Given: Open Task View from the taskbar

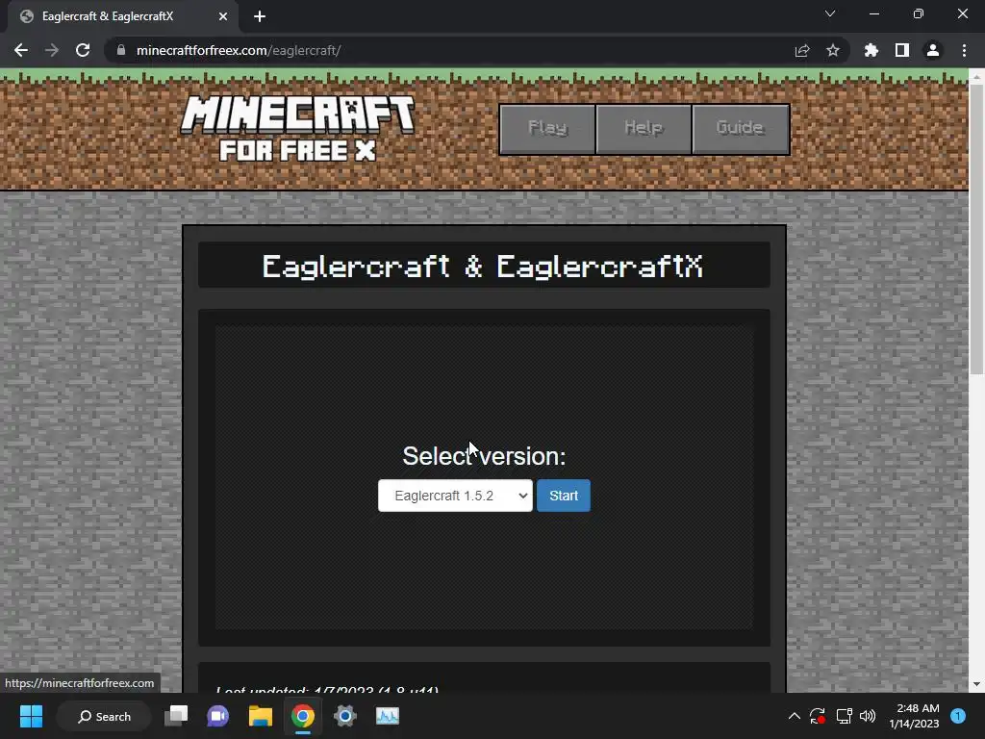Looking at the screenshot, I should tap(176, 716).
